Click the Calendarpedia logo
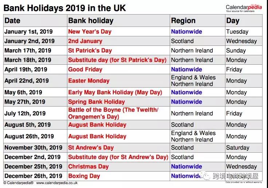The width and height of the screenshot is (268, 188). tap(244, 8)
